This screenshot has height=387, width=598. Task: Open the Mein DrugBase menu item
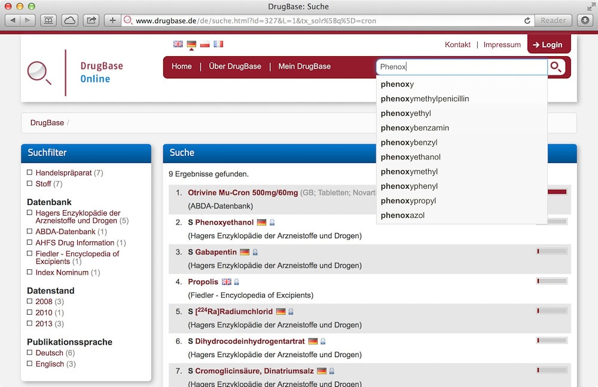point(304,66)
